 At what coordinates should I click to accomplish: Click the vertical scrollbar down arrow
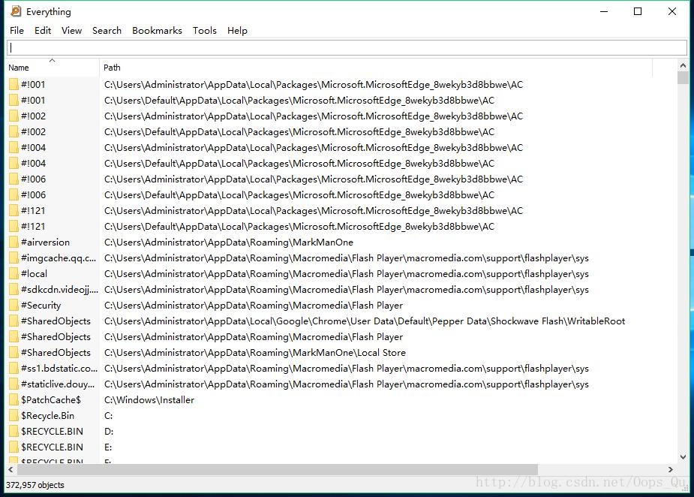[x=683, y=456]
